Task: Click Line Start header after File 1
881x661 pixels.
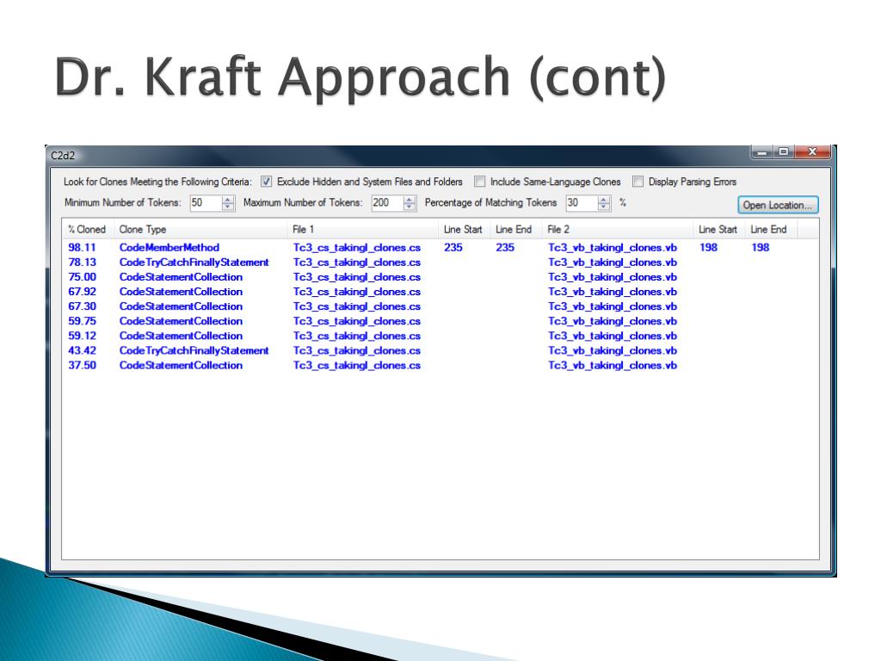Action: click(x=464, y=229)
